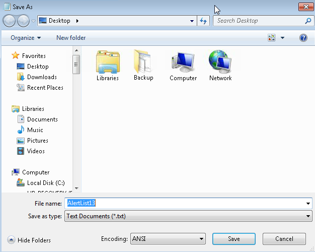Expand the address bar history dropdown
Image resolution: width=315 pixels, height=252 pixels.
[x=192, y=21]
